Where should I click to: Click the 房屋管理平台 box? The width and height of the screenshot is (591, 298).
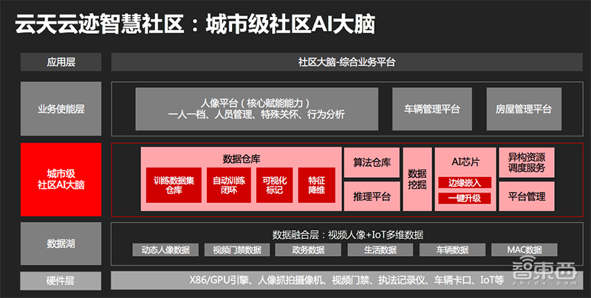(x=524, y=109)
